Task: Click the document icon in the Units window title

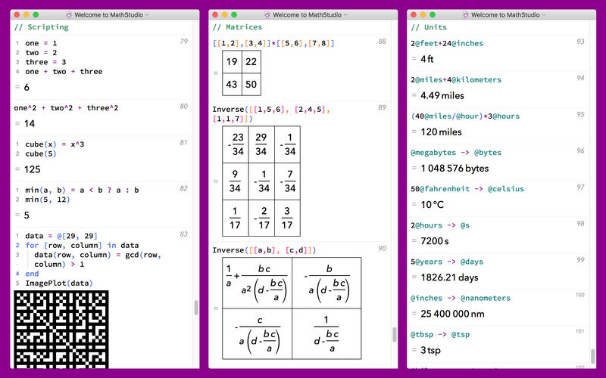Action: click(x=466, y=15)
